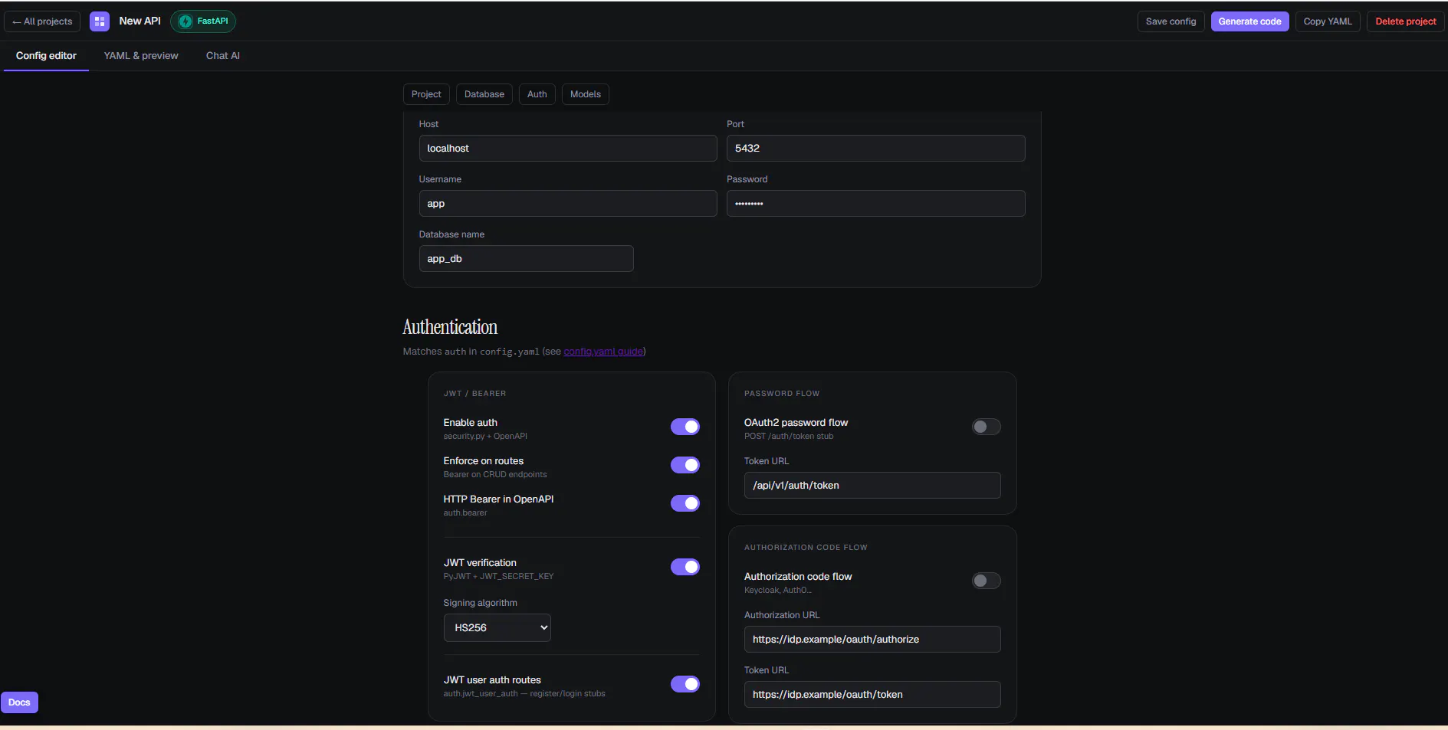Click the Port field showing 5432

tap(875, 149)
